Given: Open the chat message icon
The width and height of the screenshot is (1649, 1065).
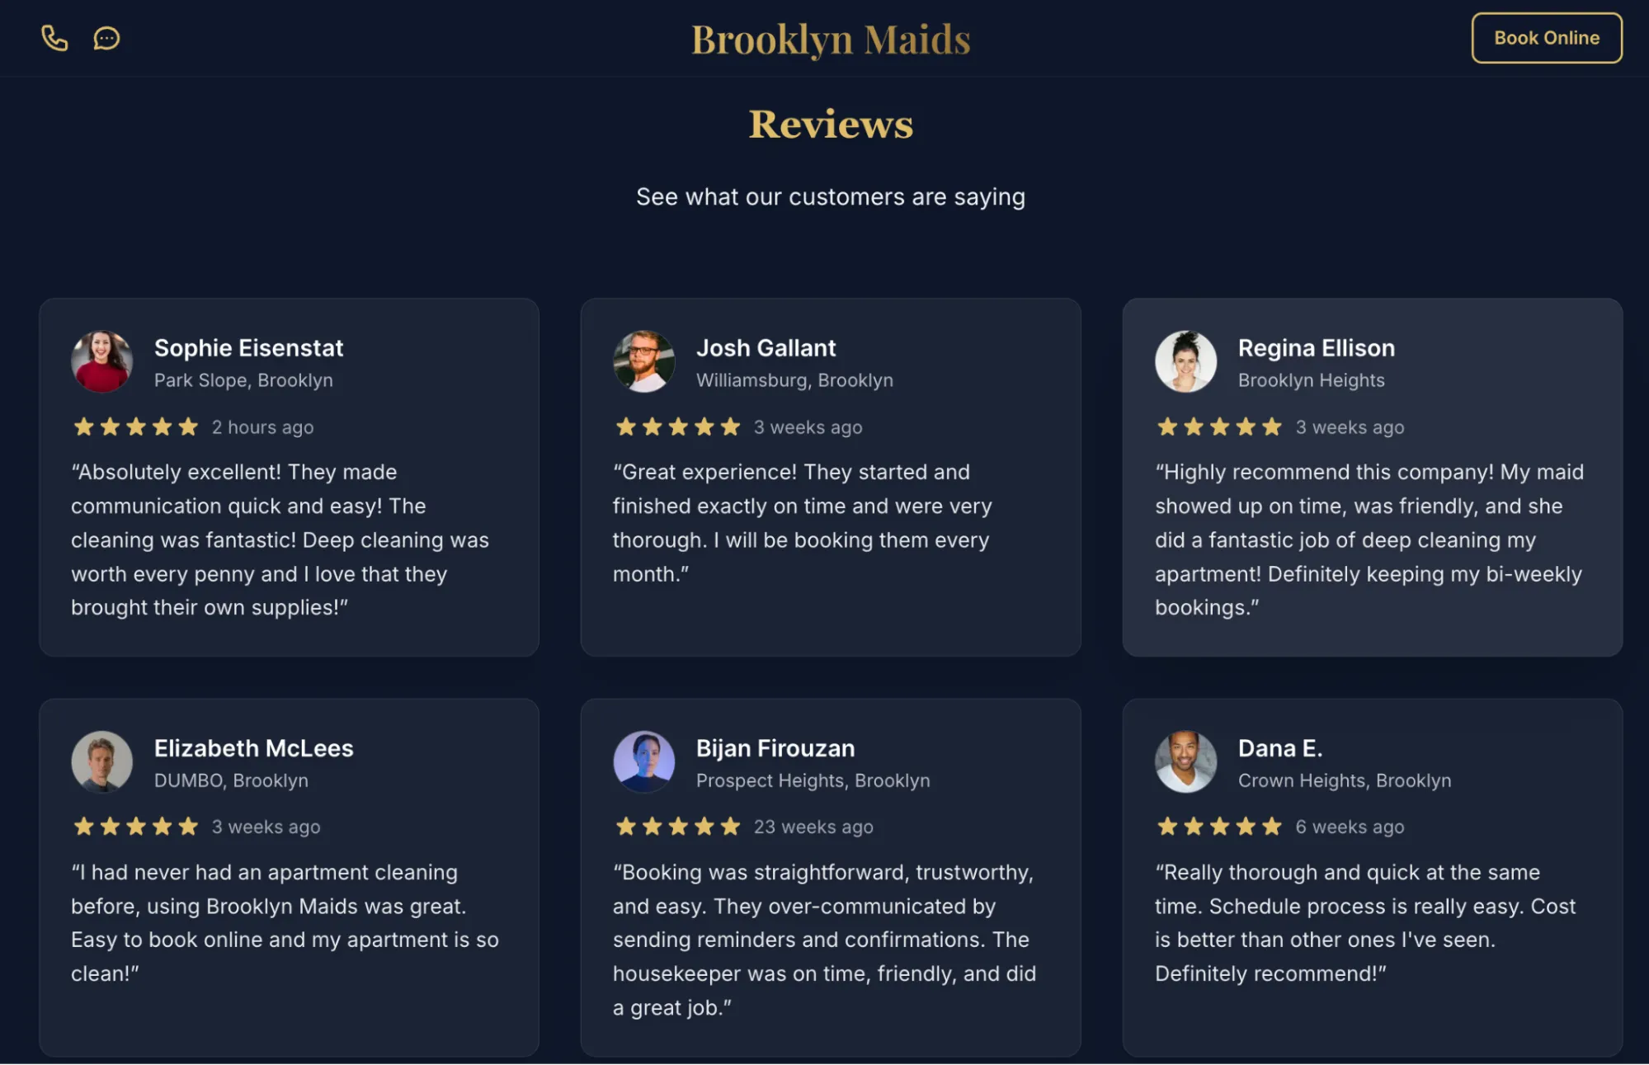Looking at the screenshot, I should pos(105,38).
